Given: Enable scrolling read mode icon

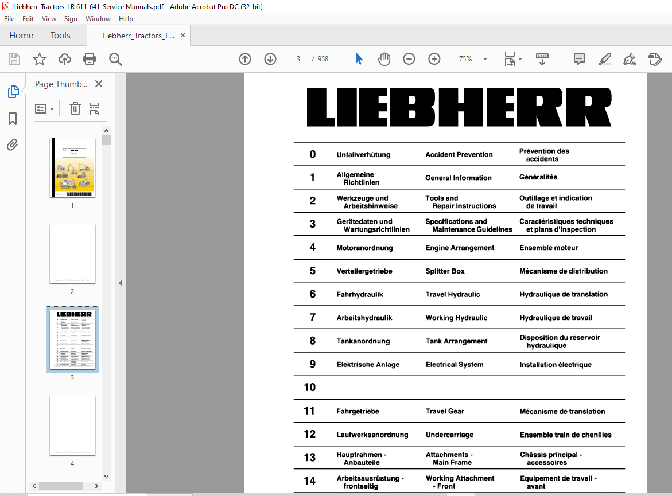Looking at the screenshot, I should 542,59.
